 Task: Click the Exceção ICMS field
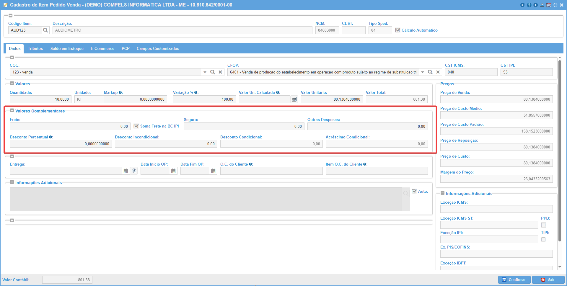[x=496, y=209]
